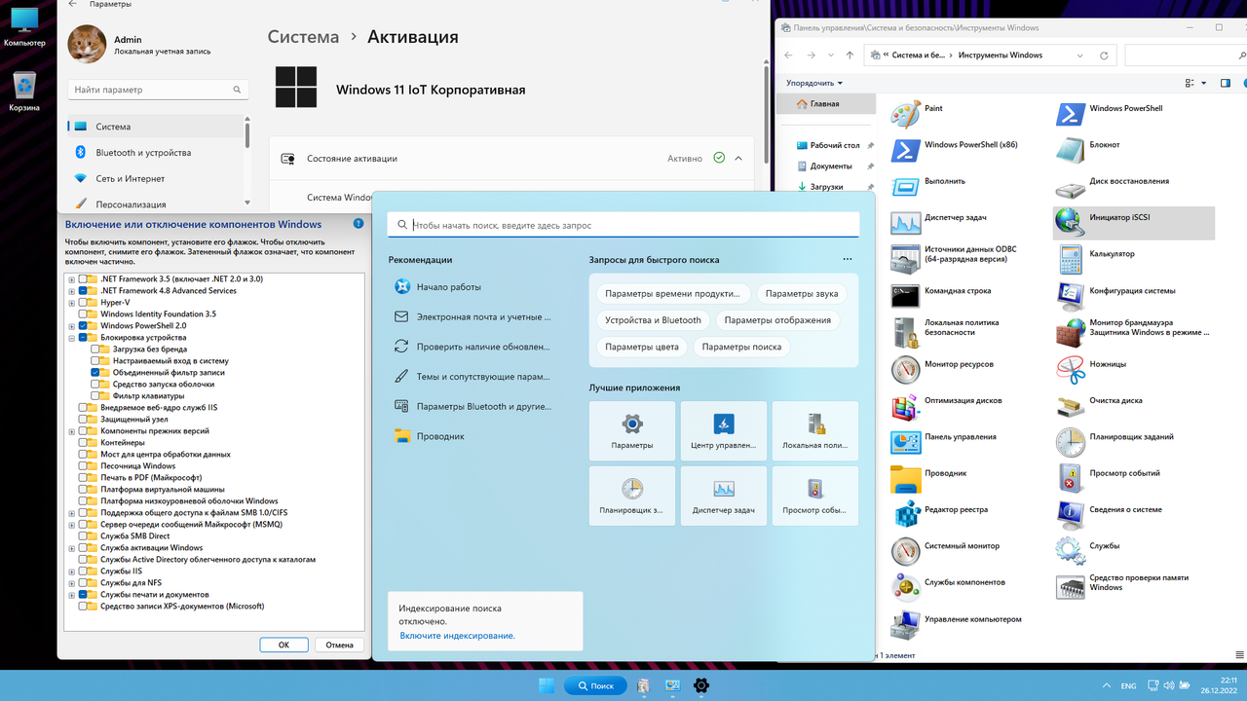Open Службы компонентов icon

[905, 588]
